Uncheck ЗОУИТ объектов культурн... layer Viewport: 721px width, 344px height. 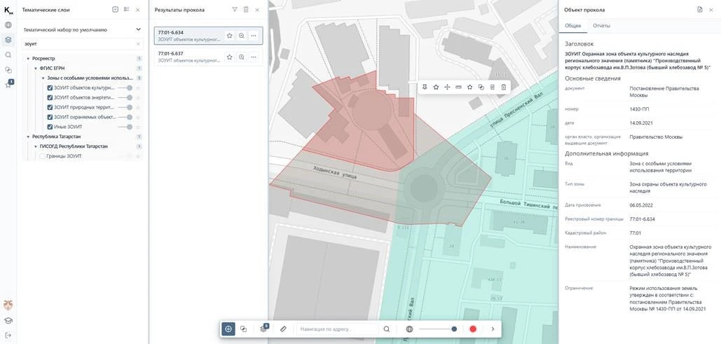50,88
